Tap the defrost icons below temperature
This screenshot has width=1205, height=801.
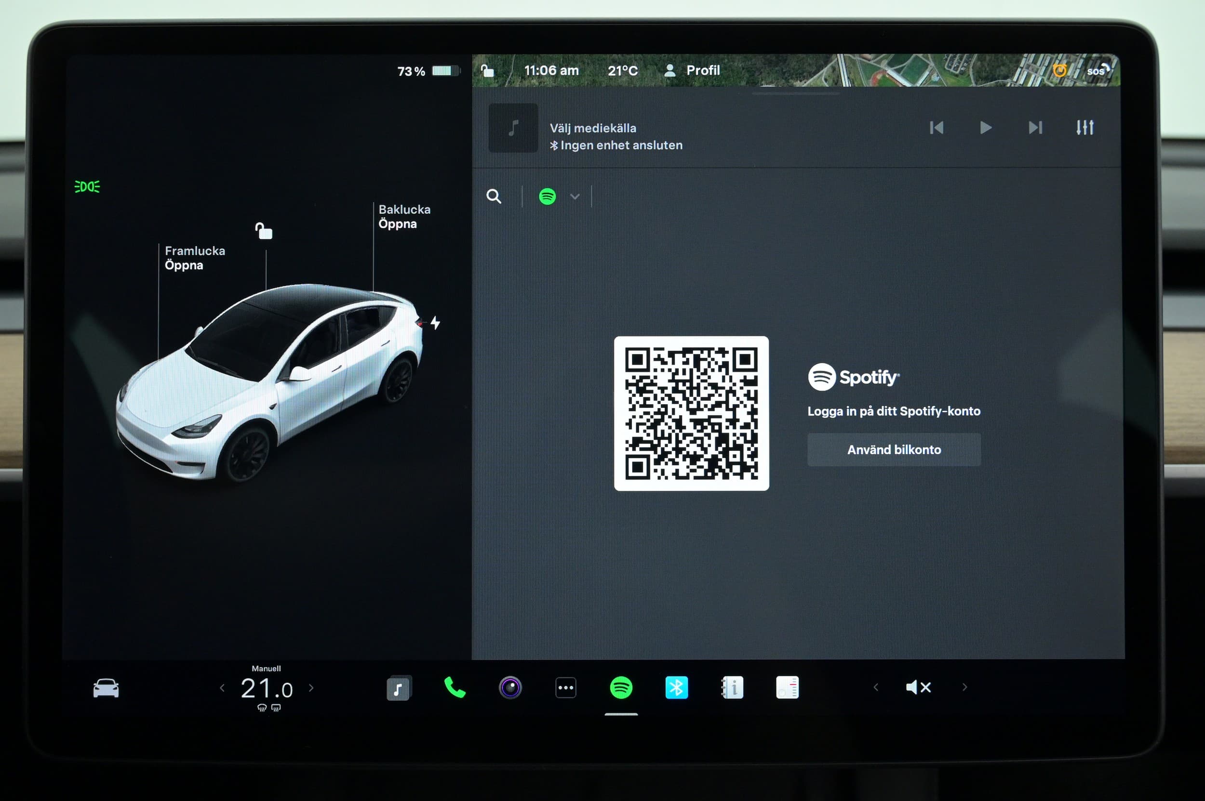269,708
